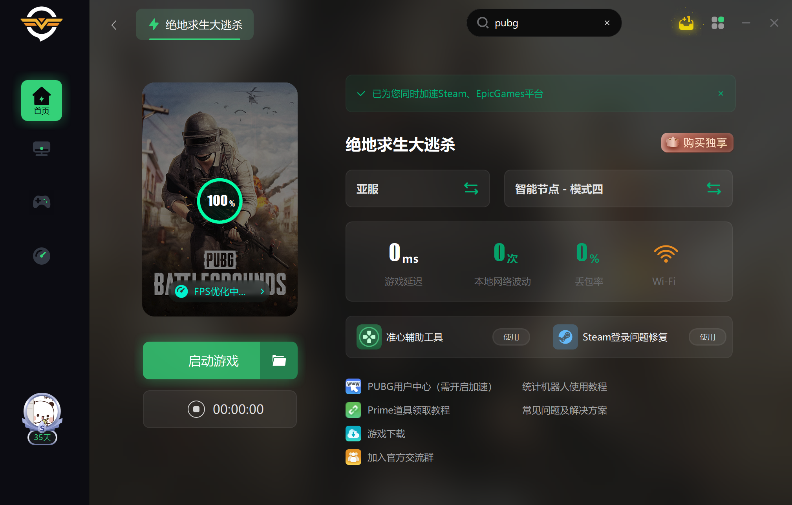Click the yellow +1 gift box icon
The width and height of the screenshot is (792, 505).
point(686,23)
